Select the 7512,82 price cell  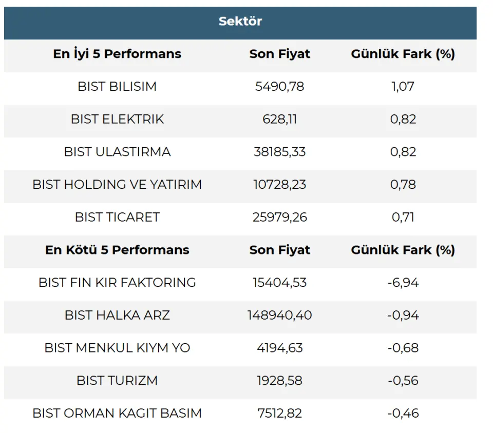coord(280,413)
